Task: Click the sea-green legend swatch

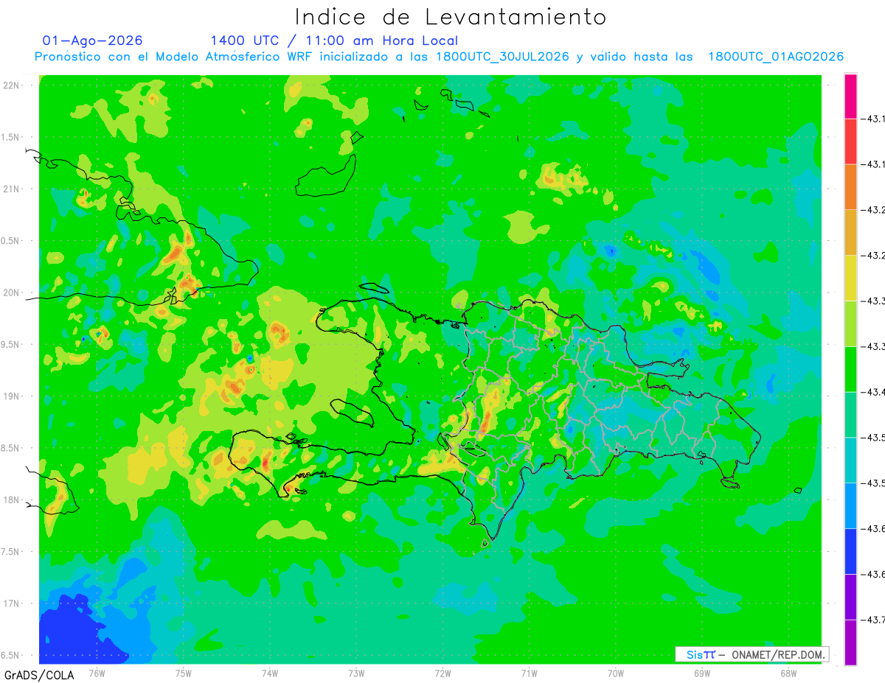Action: pyautogui.click(x=850, y=415)
